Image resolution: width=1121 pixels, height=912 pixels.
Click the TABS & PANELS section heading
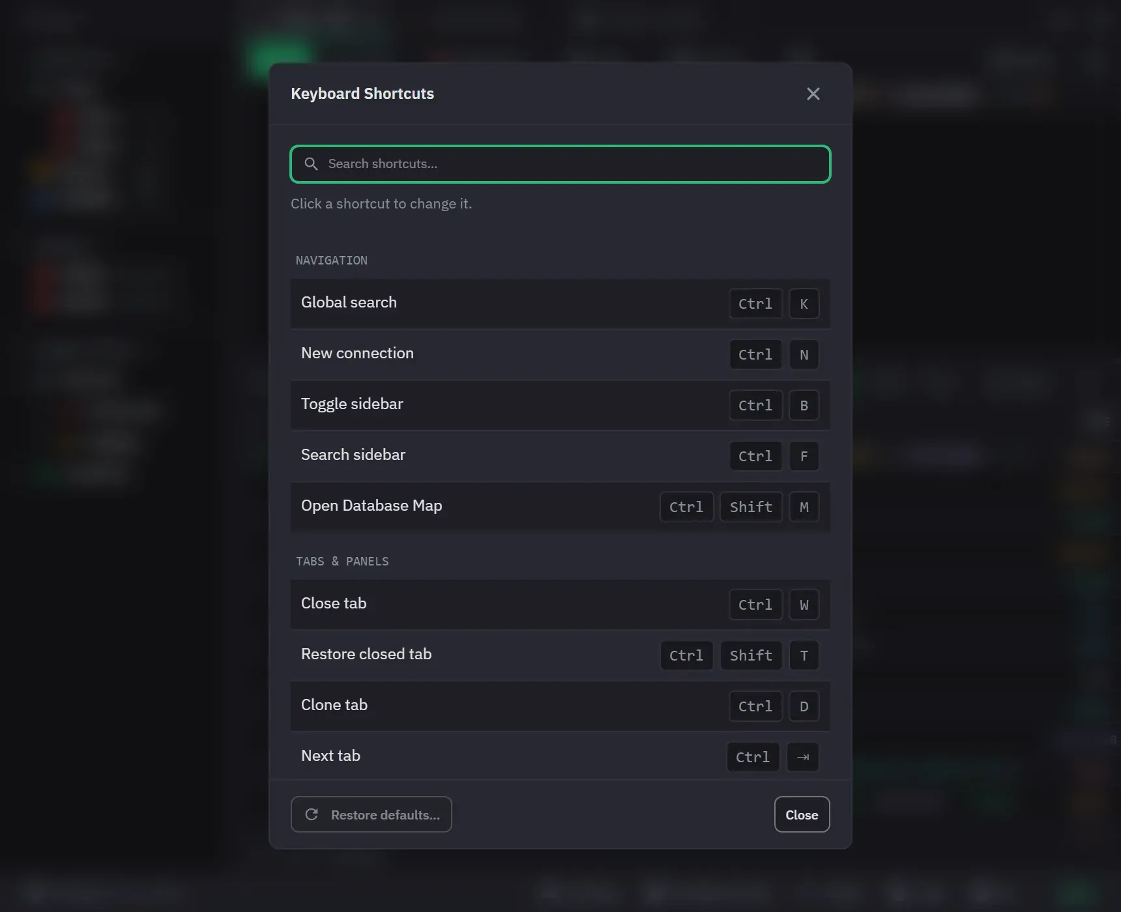[x=342, y=562]
